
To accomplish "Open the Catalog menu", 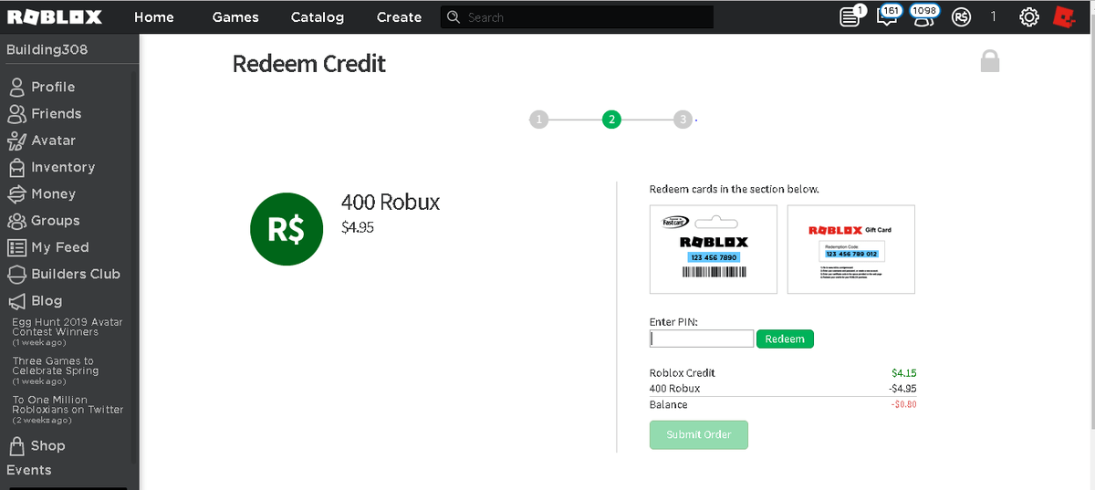I will tap(318, 16).
